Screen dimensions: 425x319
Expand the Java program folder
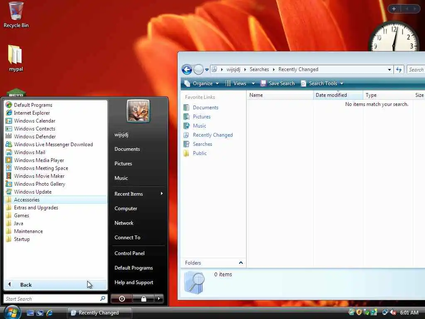[56, 223]
